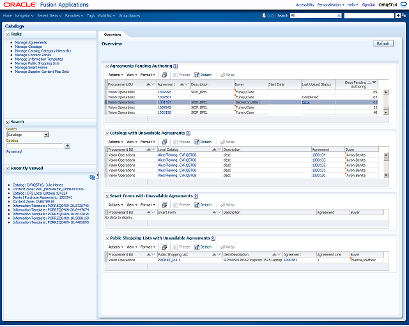
Task: Sort Local Catalog column ascending
Action: (x=215, y=149)
